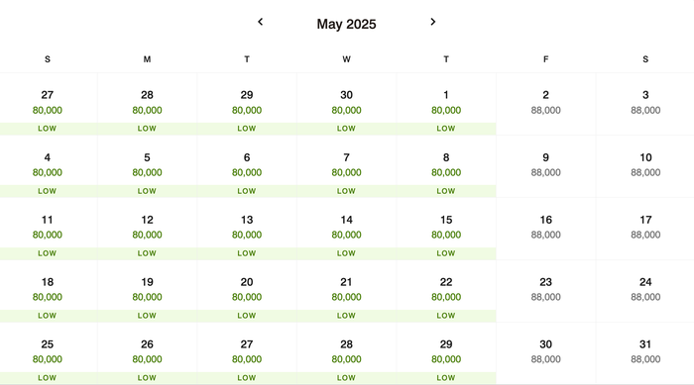Pick Friday May 16 in calendar

(x=545, y=229)
